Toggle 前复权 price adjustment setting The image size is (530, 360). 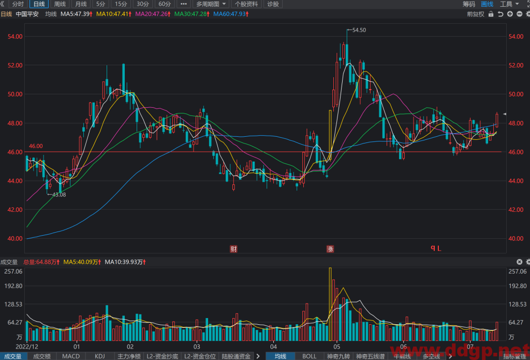pyautogui.click(x=476, y=14)
